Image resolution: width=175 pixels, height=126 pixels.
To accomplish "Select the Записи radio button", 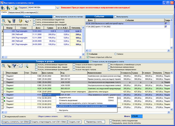I will click(116, 54).
